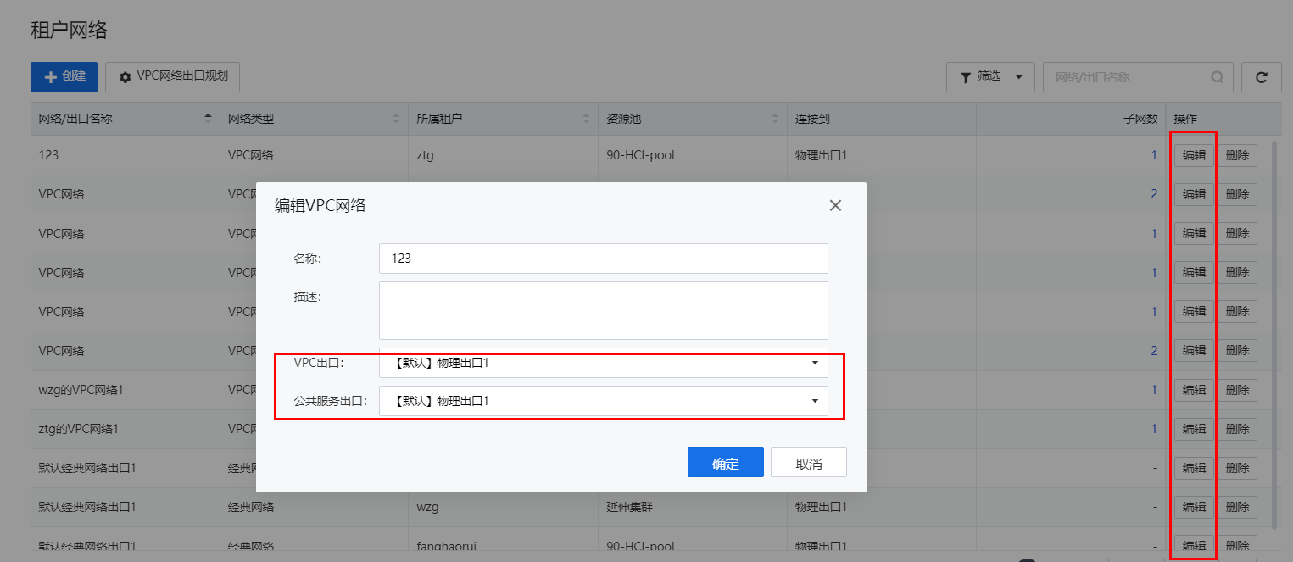Click the 租户网络 page title

pos(69,31)
